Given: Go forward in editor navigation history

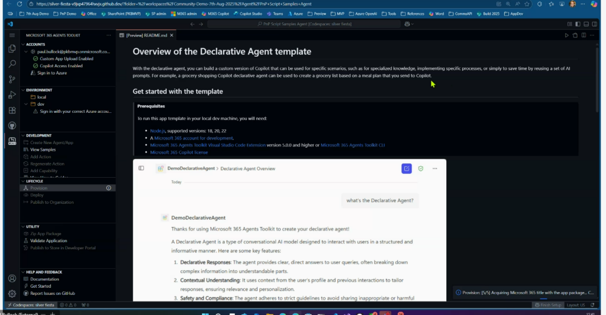Looking at the screenshot, I should tap(201, 24).
